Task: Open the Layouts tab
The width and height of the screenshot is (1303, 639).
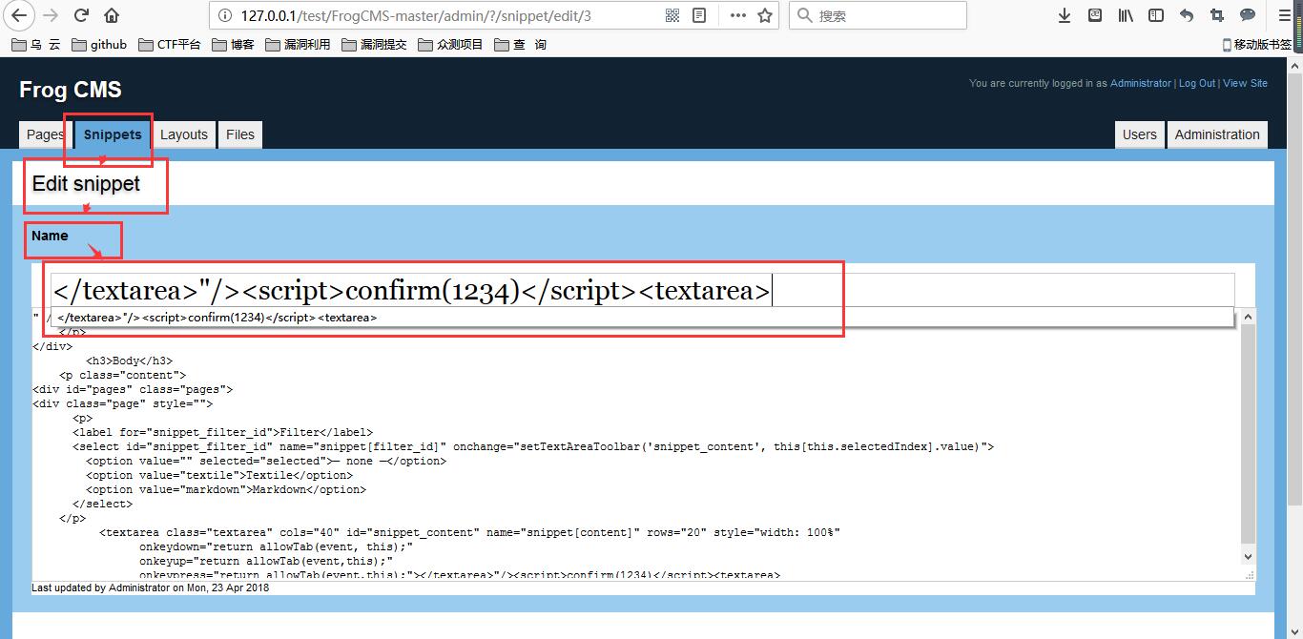Action: point(184,134)
